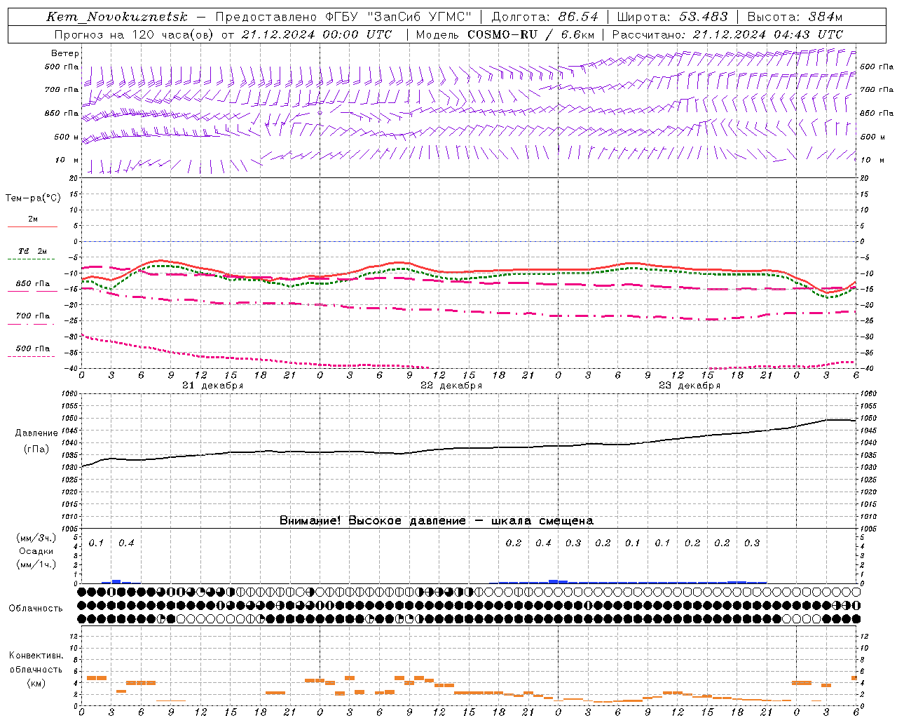Click the 22 декабря date label
This screenshot has width=897, height=718.
(451, 386)
